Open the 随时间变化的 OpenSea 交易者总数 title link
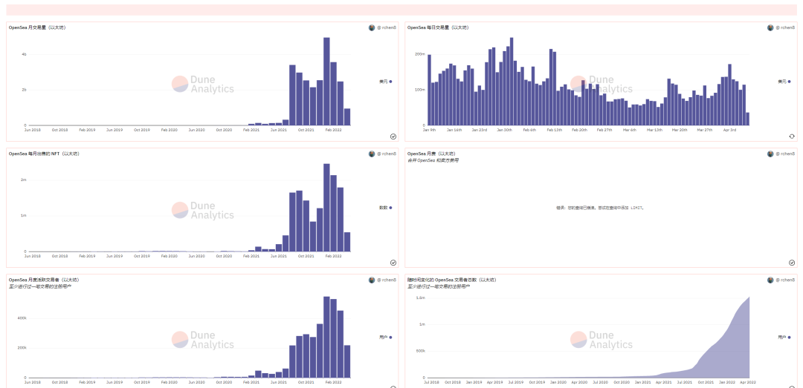 451,280
